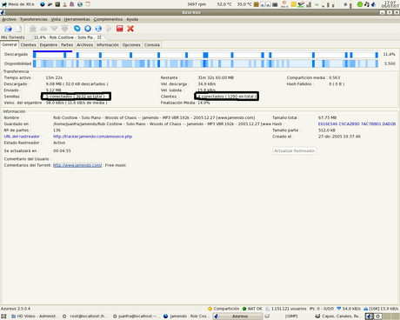Image resolution: width=400 pixels, height=320 pixels.
Task: Open the Vista menu
Action: click(x=56, y=19)
